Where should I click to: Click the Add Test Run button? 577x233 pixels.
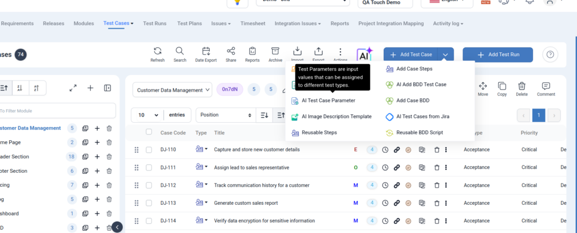[x=498, y=55]
